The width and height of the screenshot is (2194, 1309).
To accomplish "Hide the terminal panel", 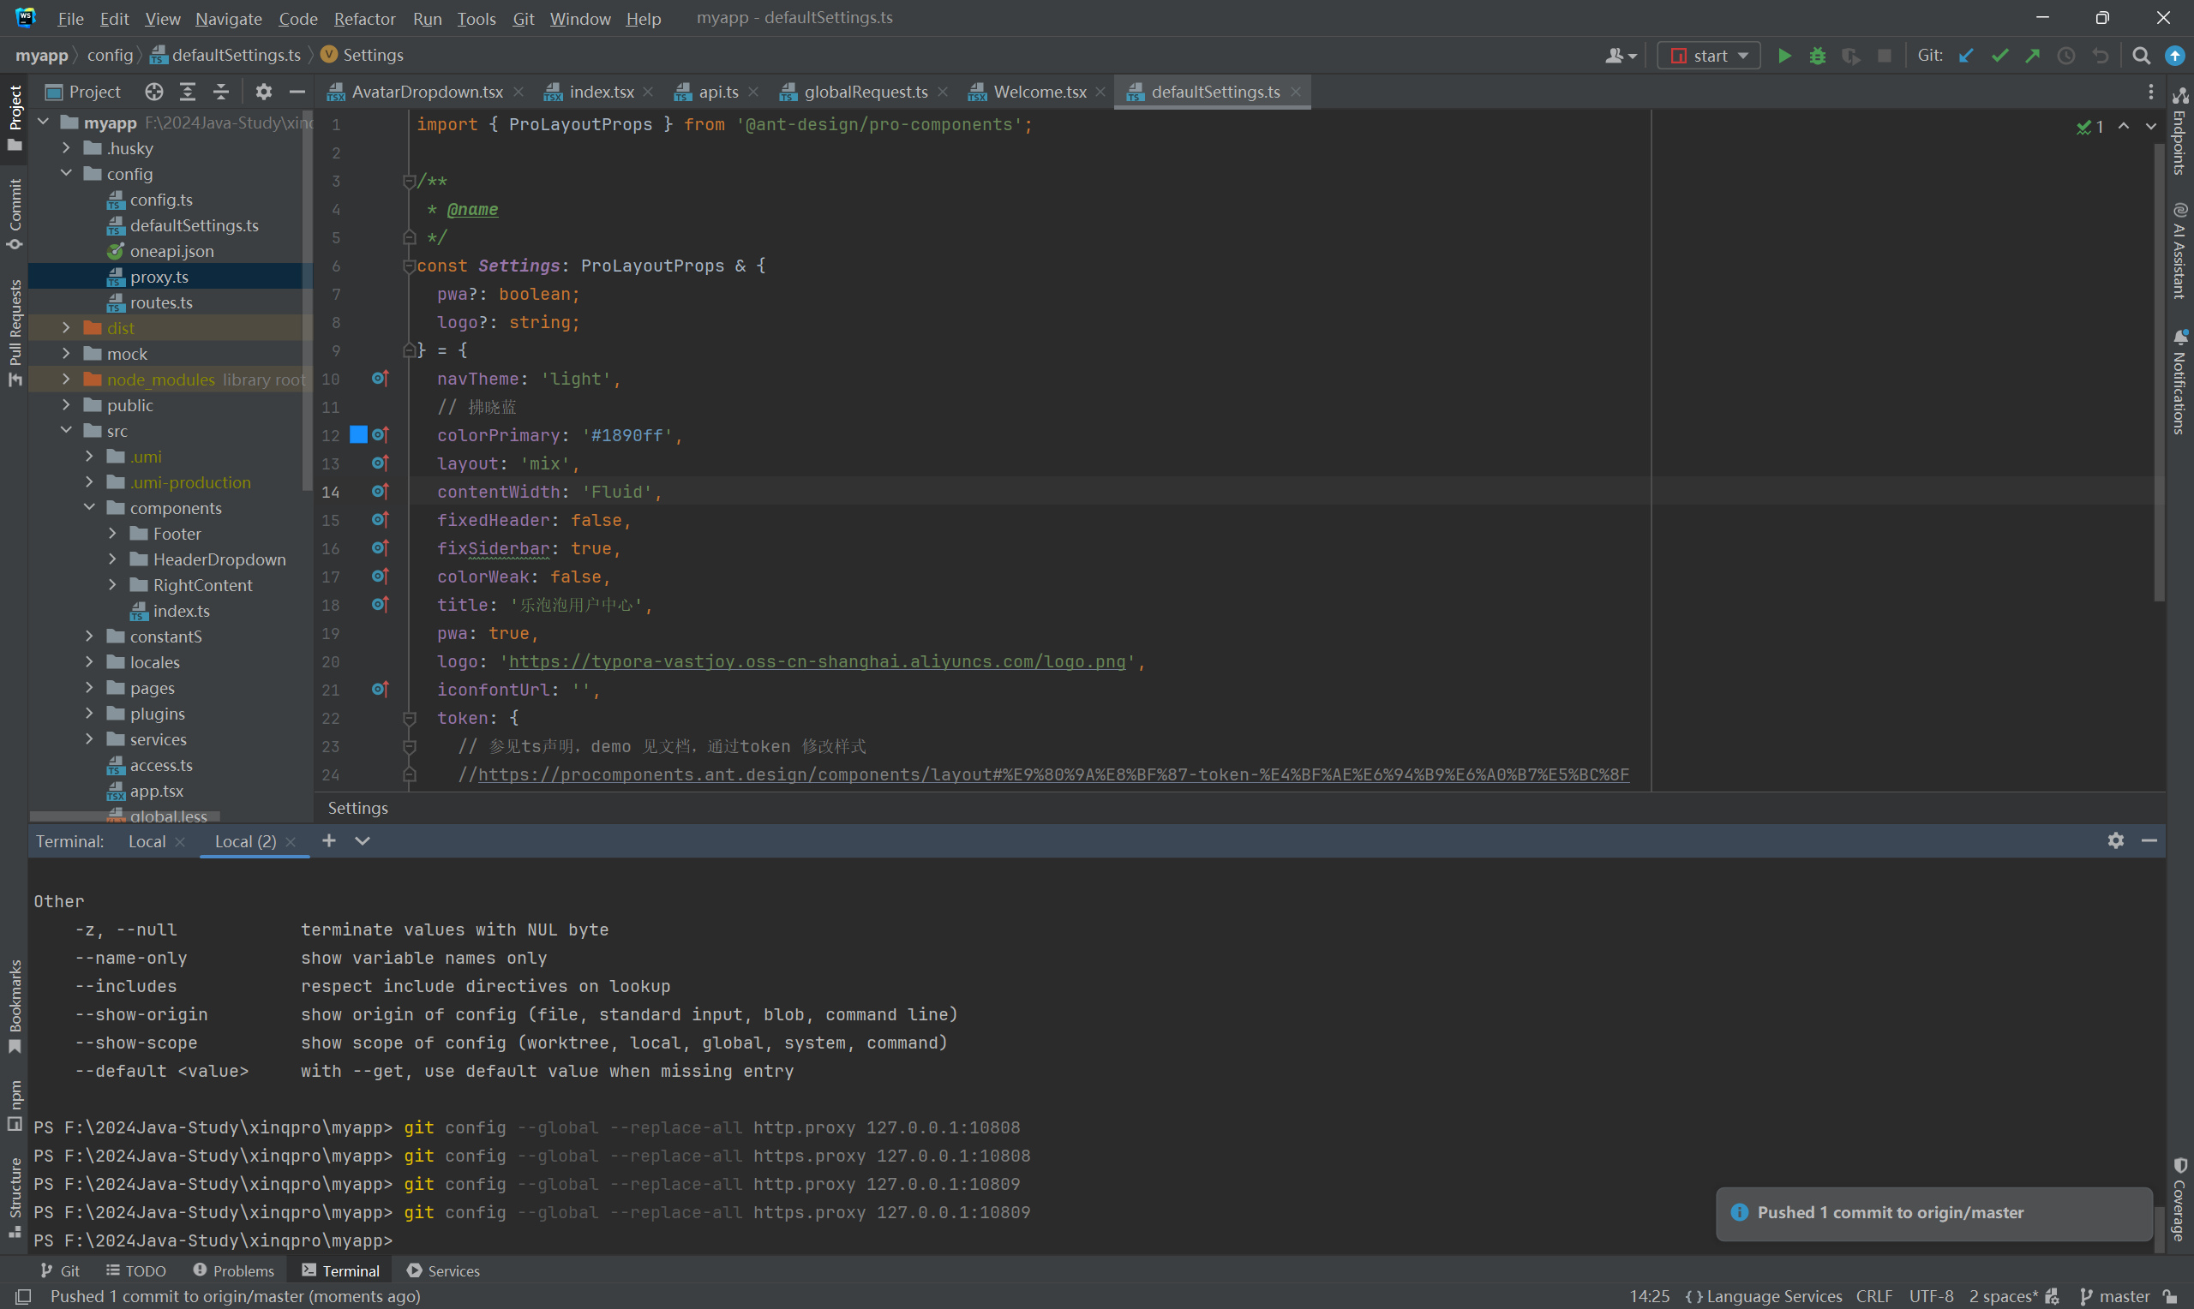I will pos(2149,840).
